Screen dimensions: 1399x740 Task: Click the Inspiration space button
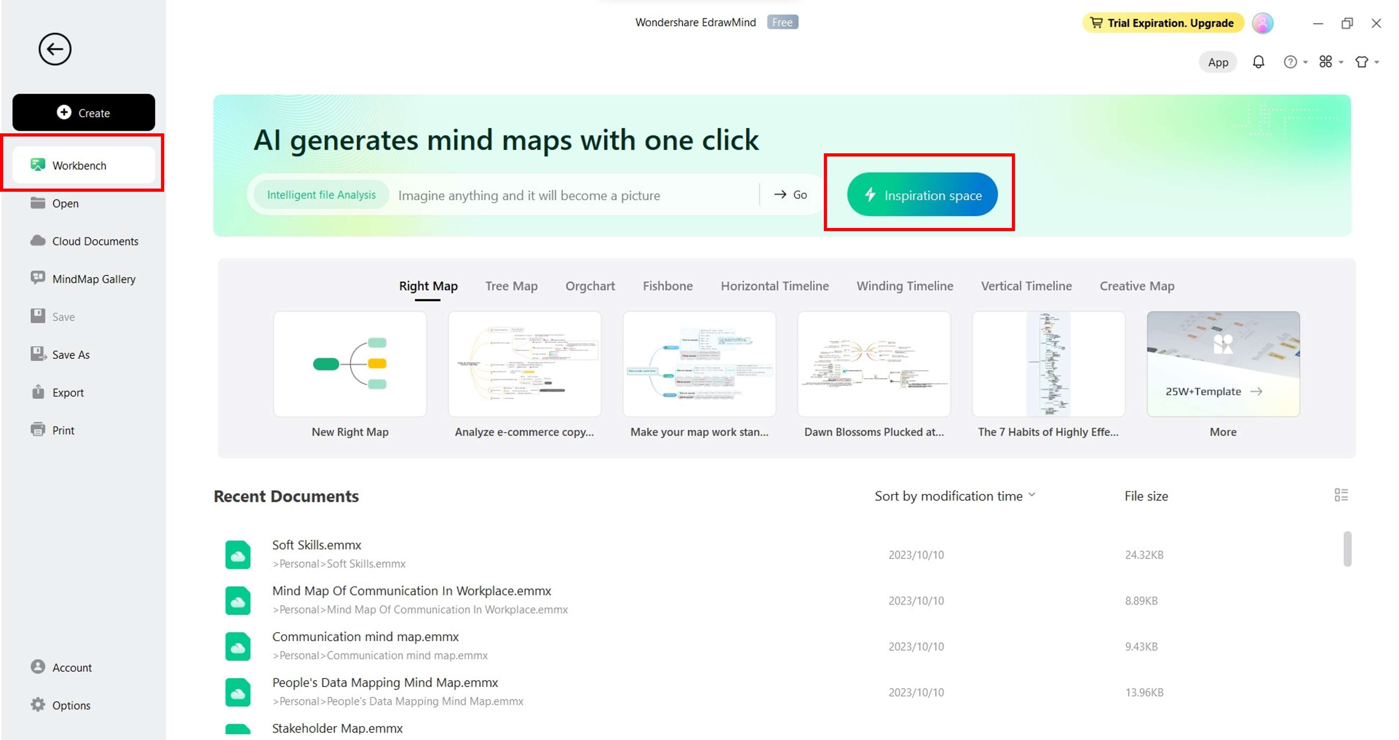coord(922,194)
